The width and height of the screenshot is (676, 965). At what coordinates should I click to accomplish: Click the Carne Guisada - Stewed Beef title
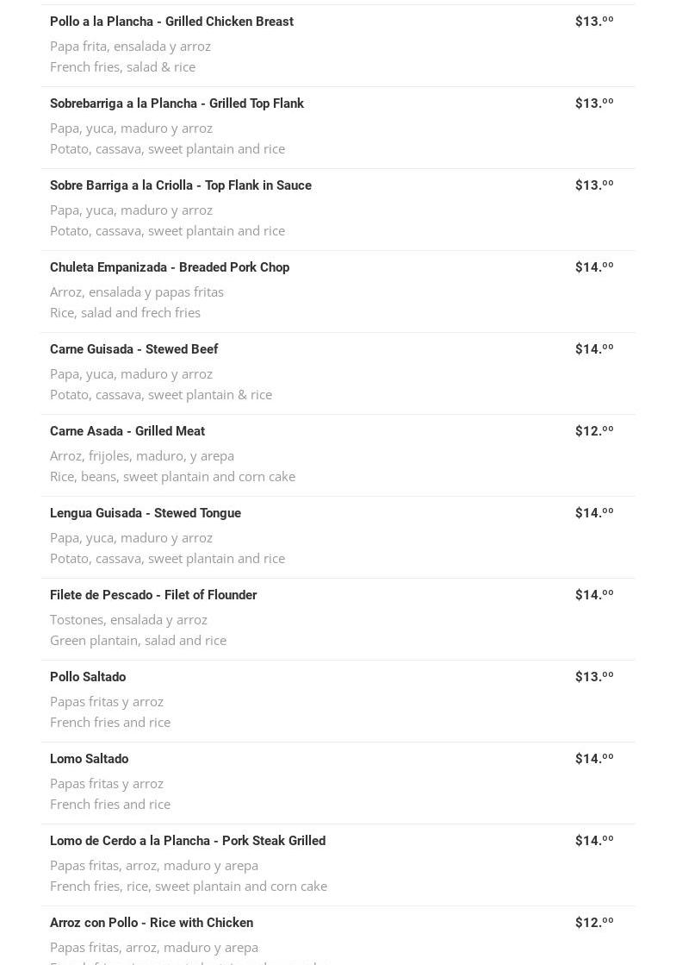[133, 349]
